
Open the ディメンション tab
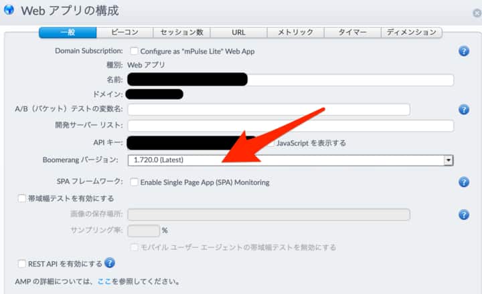[x=411, y=32]
